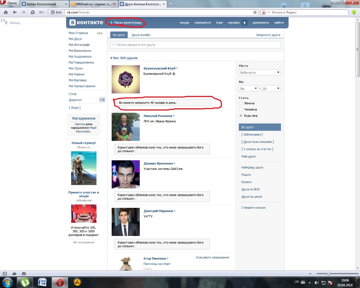Viewport: 360px width, 288px height.
Task: Go to the browser home page
Action: 6,12
